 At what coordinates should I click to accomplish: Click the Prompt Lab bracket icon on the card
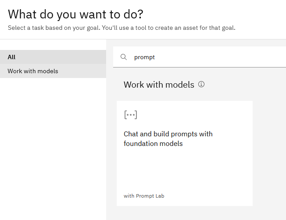point(130,115)
